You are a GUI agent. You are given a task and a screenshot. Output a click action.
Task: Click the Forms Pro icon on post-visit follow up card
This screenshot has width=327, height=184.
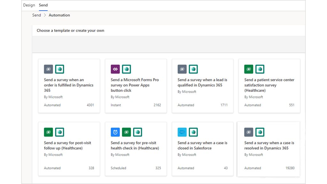60,132
